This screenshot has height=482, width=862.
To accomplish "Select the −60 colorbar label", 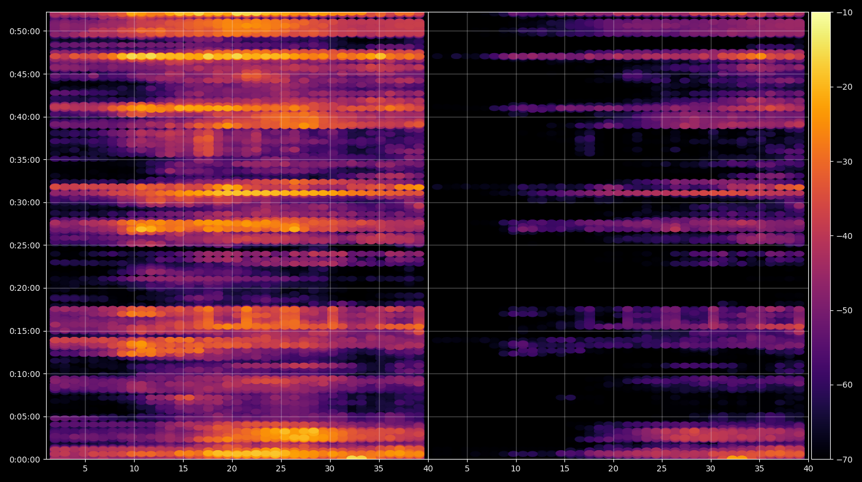I will [844, 385].
